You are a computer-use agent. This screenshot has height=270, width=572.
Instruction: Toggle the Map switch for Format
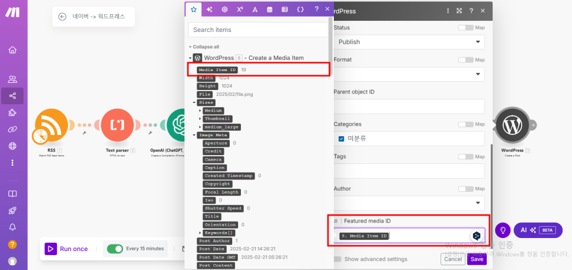pos(466,60)
